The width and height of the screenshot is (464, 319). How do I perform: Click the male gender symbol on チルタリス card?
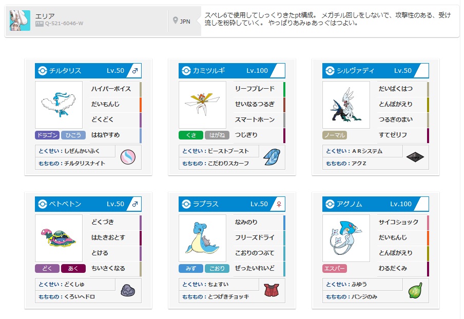[x=135, y=71]
